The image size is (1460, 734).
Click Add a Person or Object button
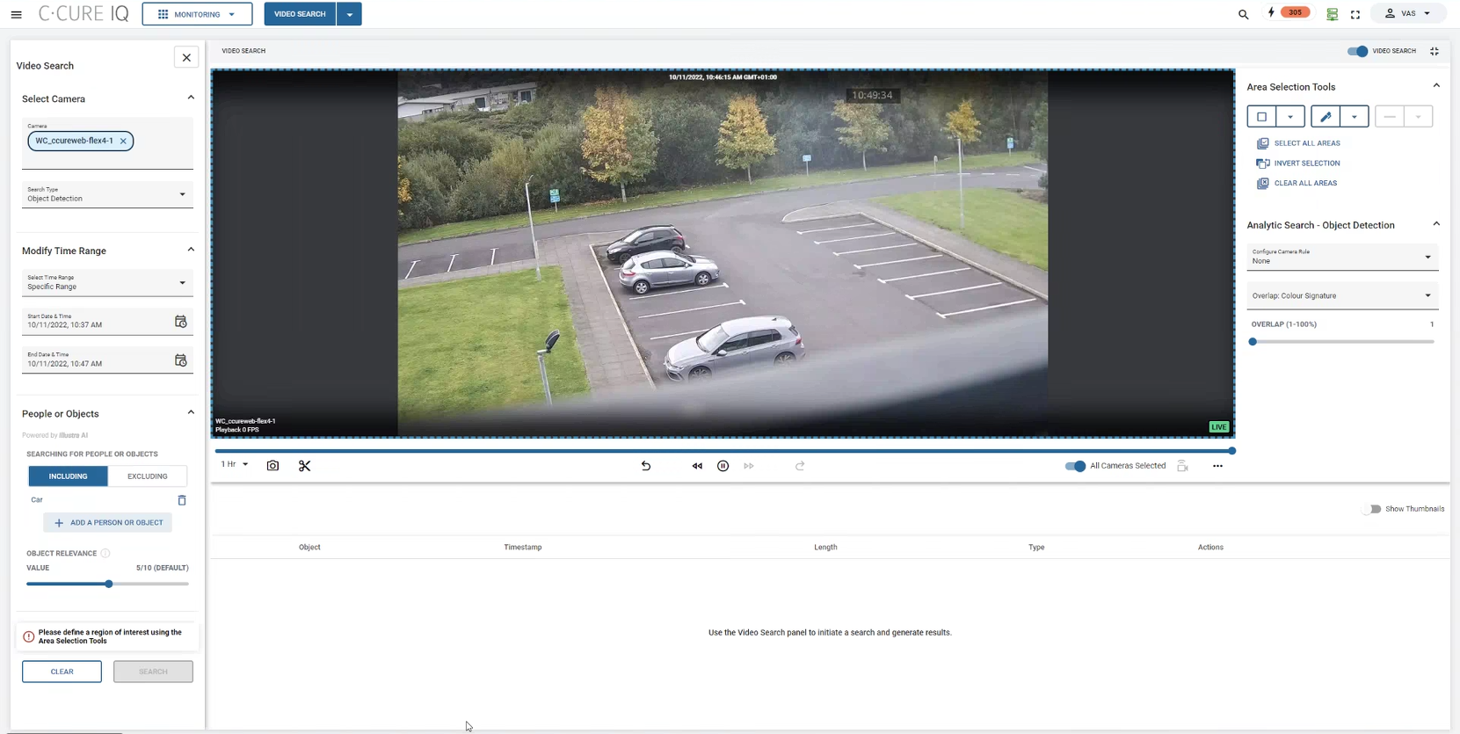[x=108, y=523]
